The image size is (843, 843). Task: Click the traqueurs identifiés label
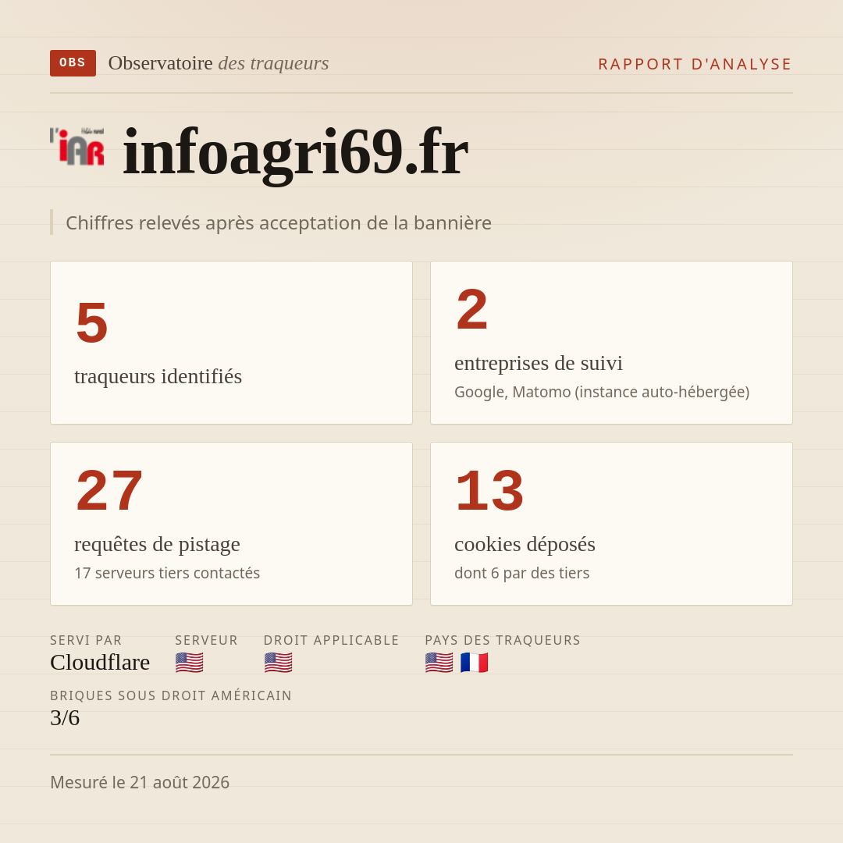158,376
